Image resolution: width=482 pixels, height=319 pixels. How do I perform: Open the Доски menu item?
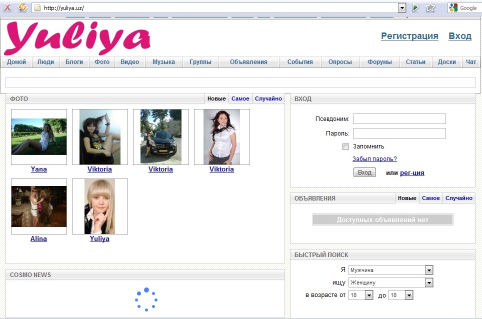446,62
